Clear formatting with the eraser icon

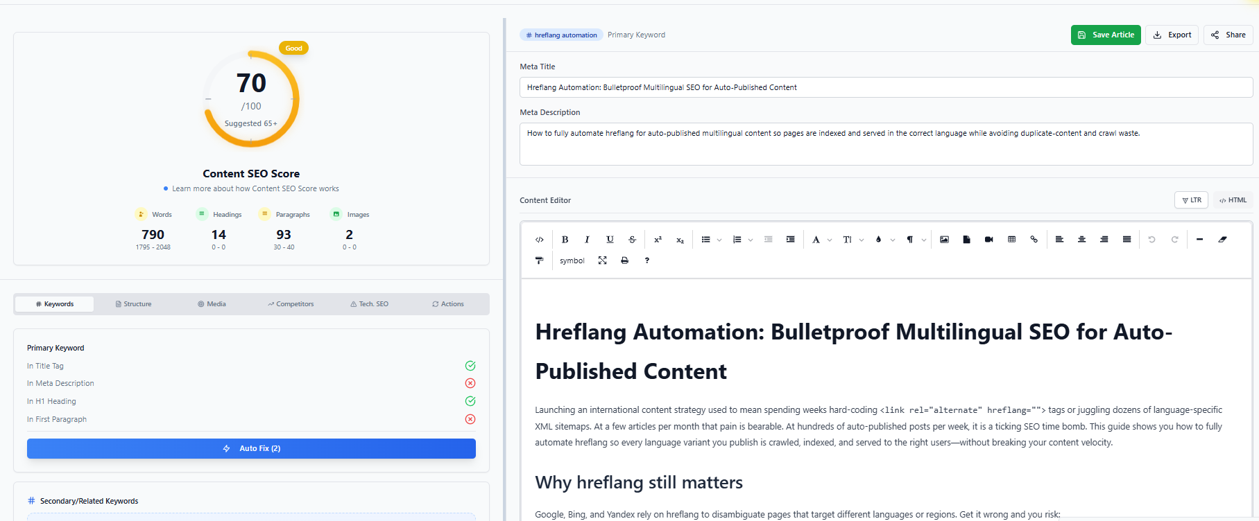pyautogui.click(x=1222, y=240)
